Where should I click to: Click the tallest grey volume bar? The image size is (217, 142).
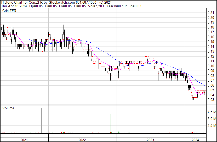click(x=42, y=120)
